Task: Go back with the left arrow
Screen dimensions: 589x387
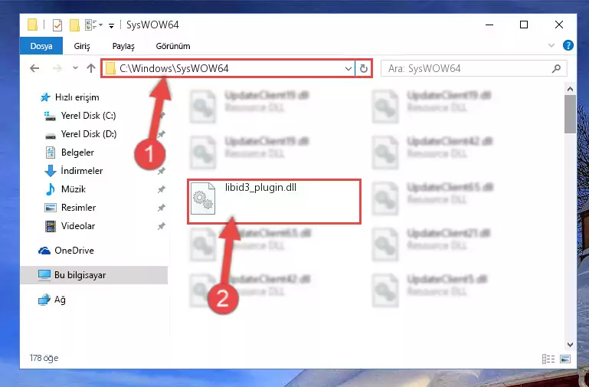Action: [x=34, y=68]
